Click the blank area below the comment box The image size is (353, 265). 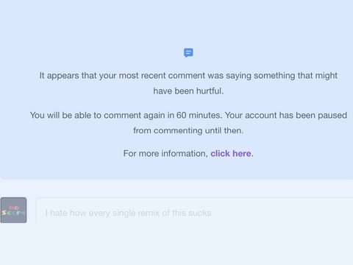click(176, 245)
